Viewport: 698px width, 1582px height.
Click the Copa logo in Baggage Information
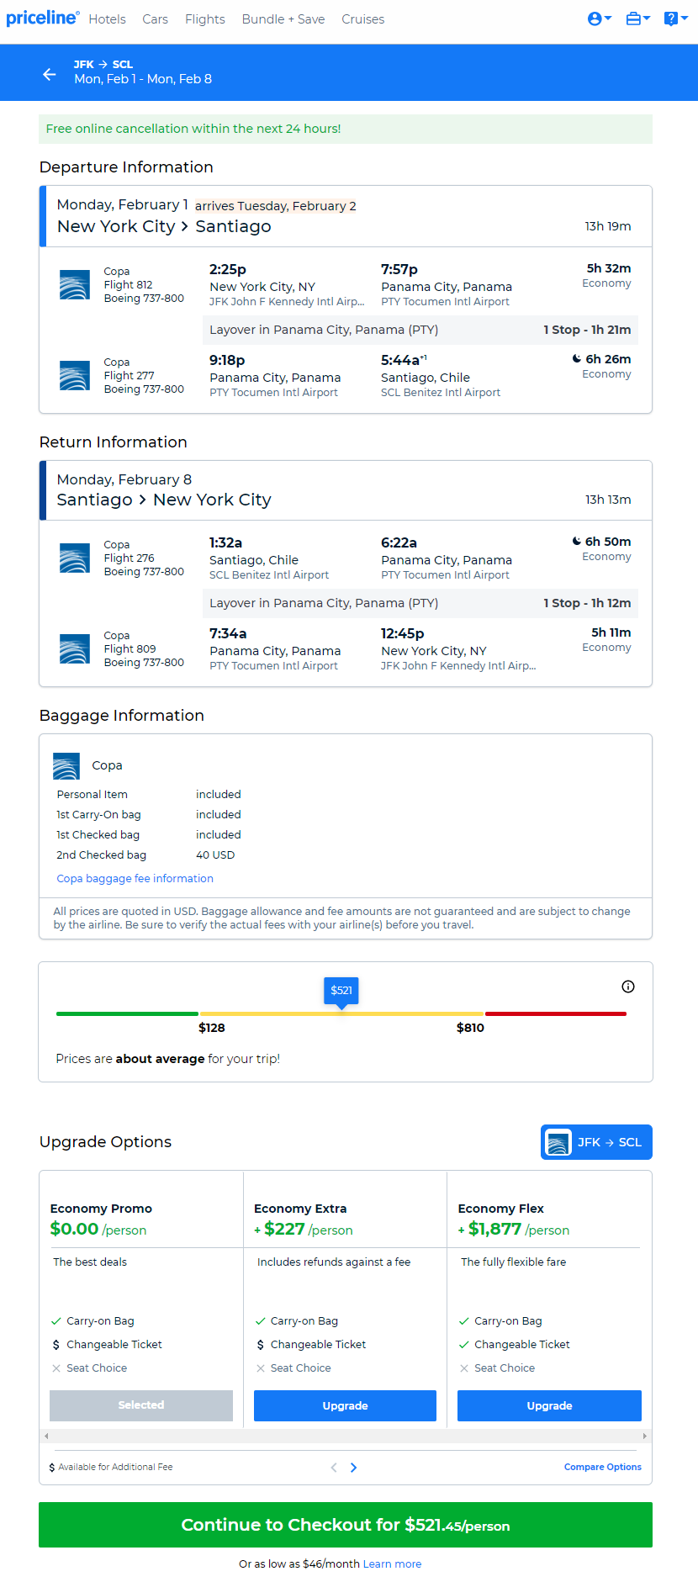click(66, 765)
